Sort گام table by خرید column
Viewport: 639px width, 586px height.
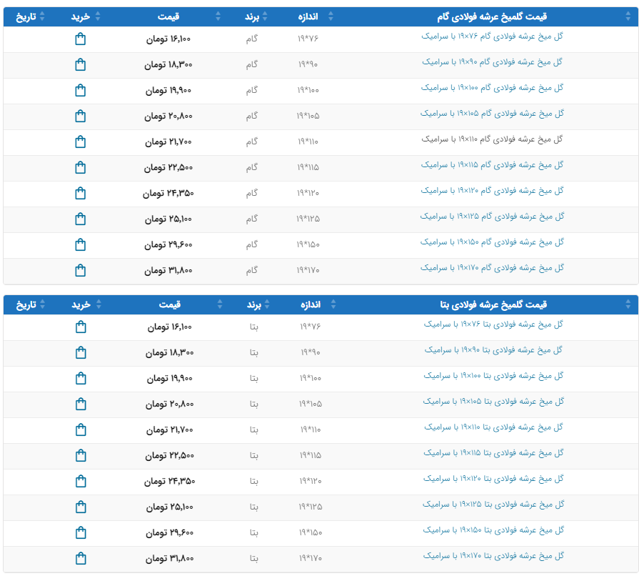[x=81, y=16]
